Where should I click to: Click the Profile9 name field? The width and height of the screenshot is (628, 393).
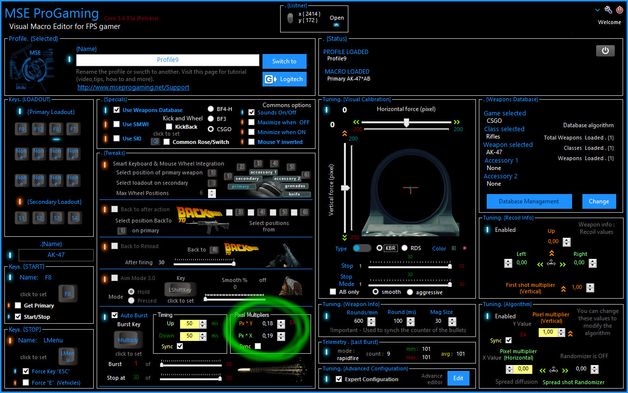(168, 60)
